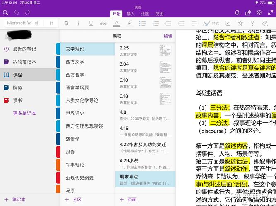Decrease paragraph indent

[x=168, y=23]
